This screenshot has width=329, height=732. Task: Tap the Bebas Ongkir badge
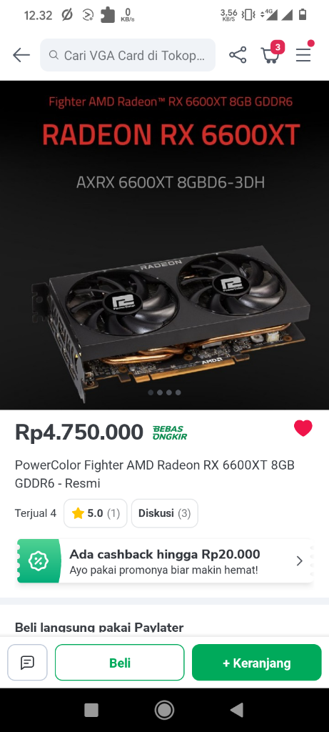[170, 432]
